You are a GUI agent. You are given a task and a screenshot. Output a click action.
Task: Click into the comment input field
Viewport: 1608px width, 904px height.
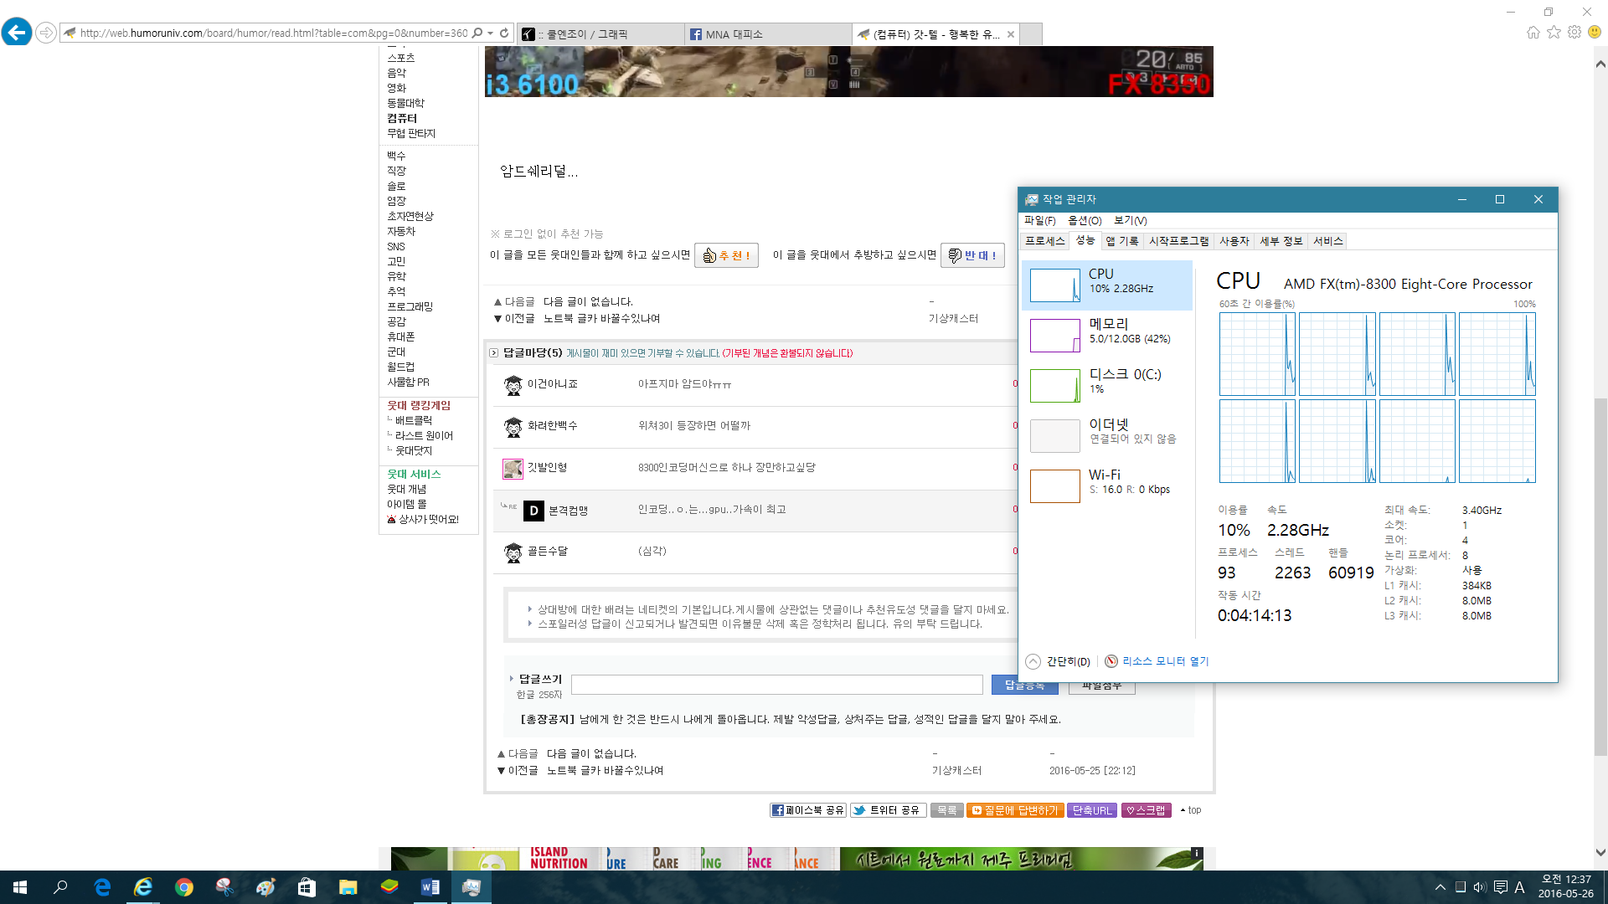776,685
